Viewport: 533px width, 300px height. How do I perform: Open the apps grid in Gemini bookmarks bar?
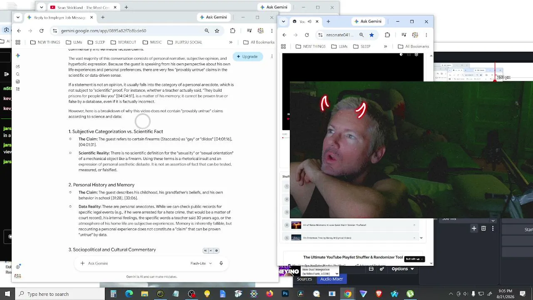(x=18, y=42)
